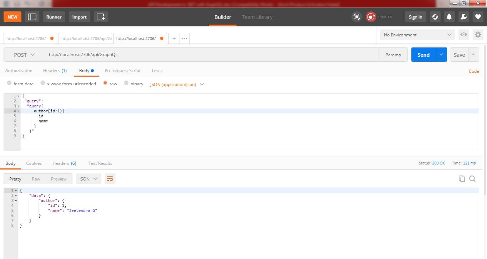This screenshot has width=487, height=259.
Task: Open the POST method dropdown
Action: [24, 55]
